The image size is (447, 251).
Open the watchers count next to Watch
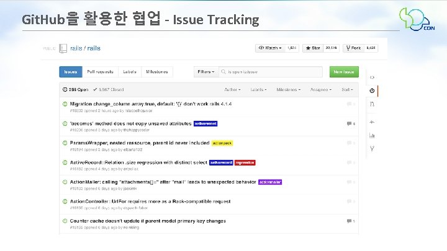coord(292,48)
